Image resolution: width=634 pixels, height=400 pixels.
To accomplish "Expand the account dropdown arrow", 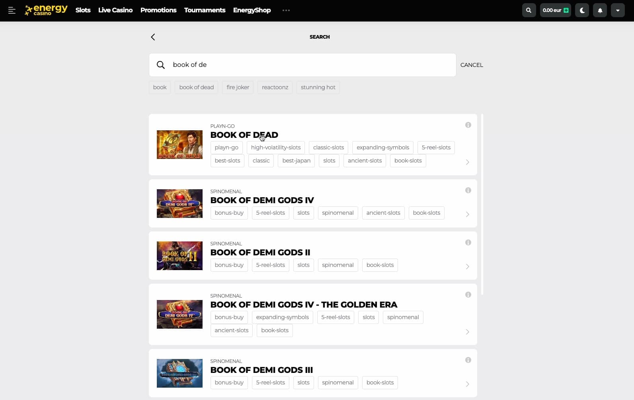I will [618, 10].
